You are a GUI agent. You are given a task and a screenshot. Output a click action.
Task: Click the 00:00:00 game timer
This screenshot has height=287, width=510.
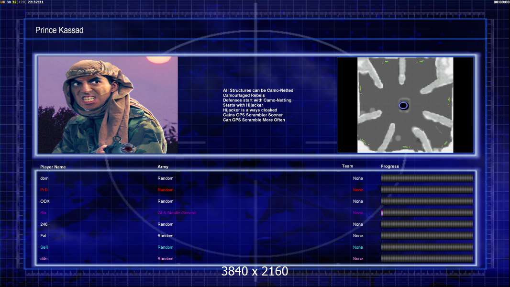click(x=501, y=2)
